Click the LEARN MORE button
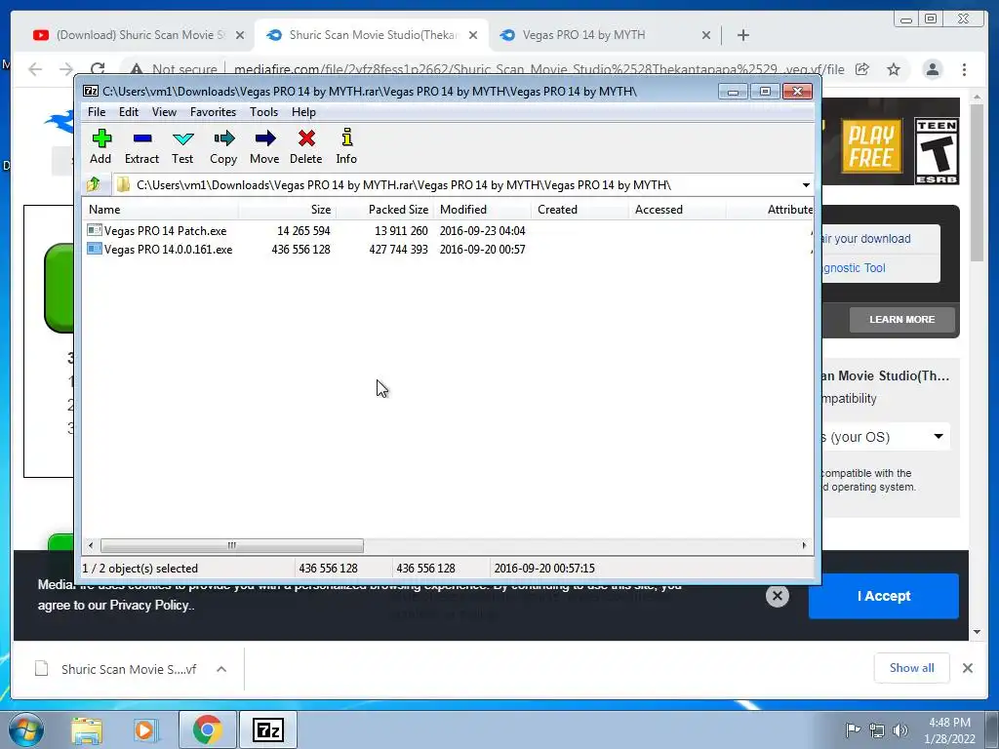The width and height of the screenshot is (999, 749). [x=901, y=320]
